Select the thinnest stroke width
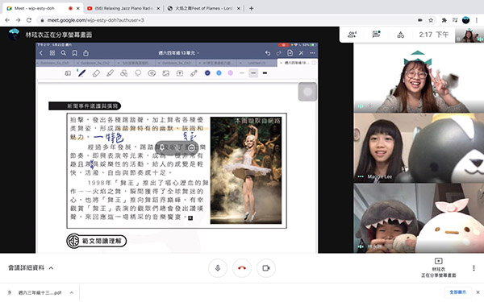Viewport: 484px width, 302px height. [242, 73]
